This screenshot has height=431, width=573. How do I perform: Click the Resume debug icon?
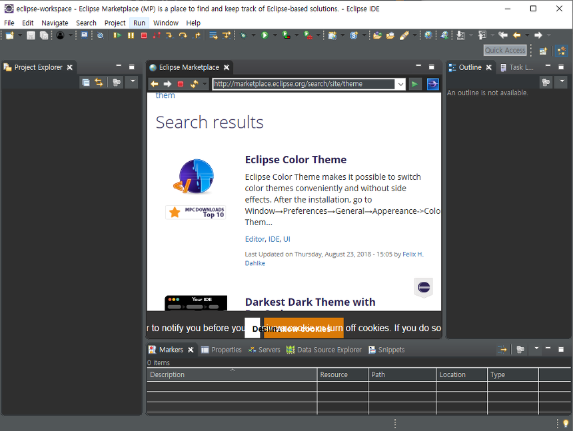click(x=117, y=35)
